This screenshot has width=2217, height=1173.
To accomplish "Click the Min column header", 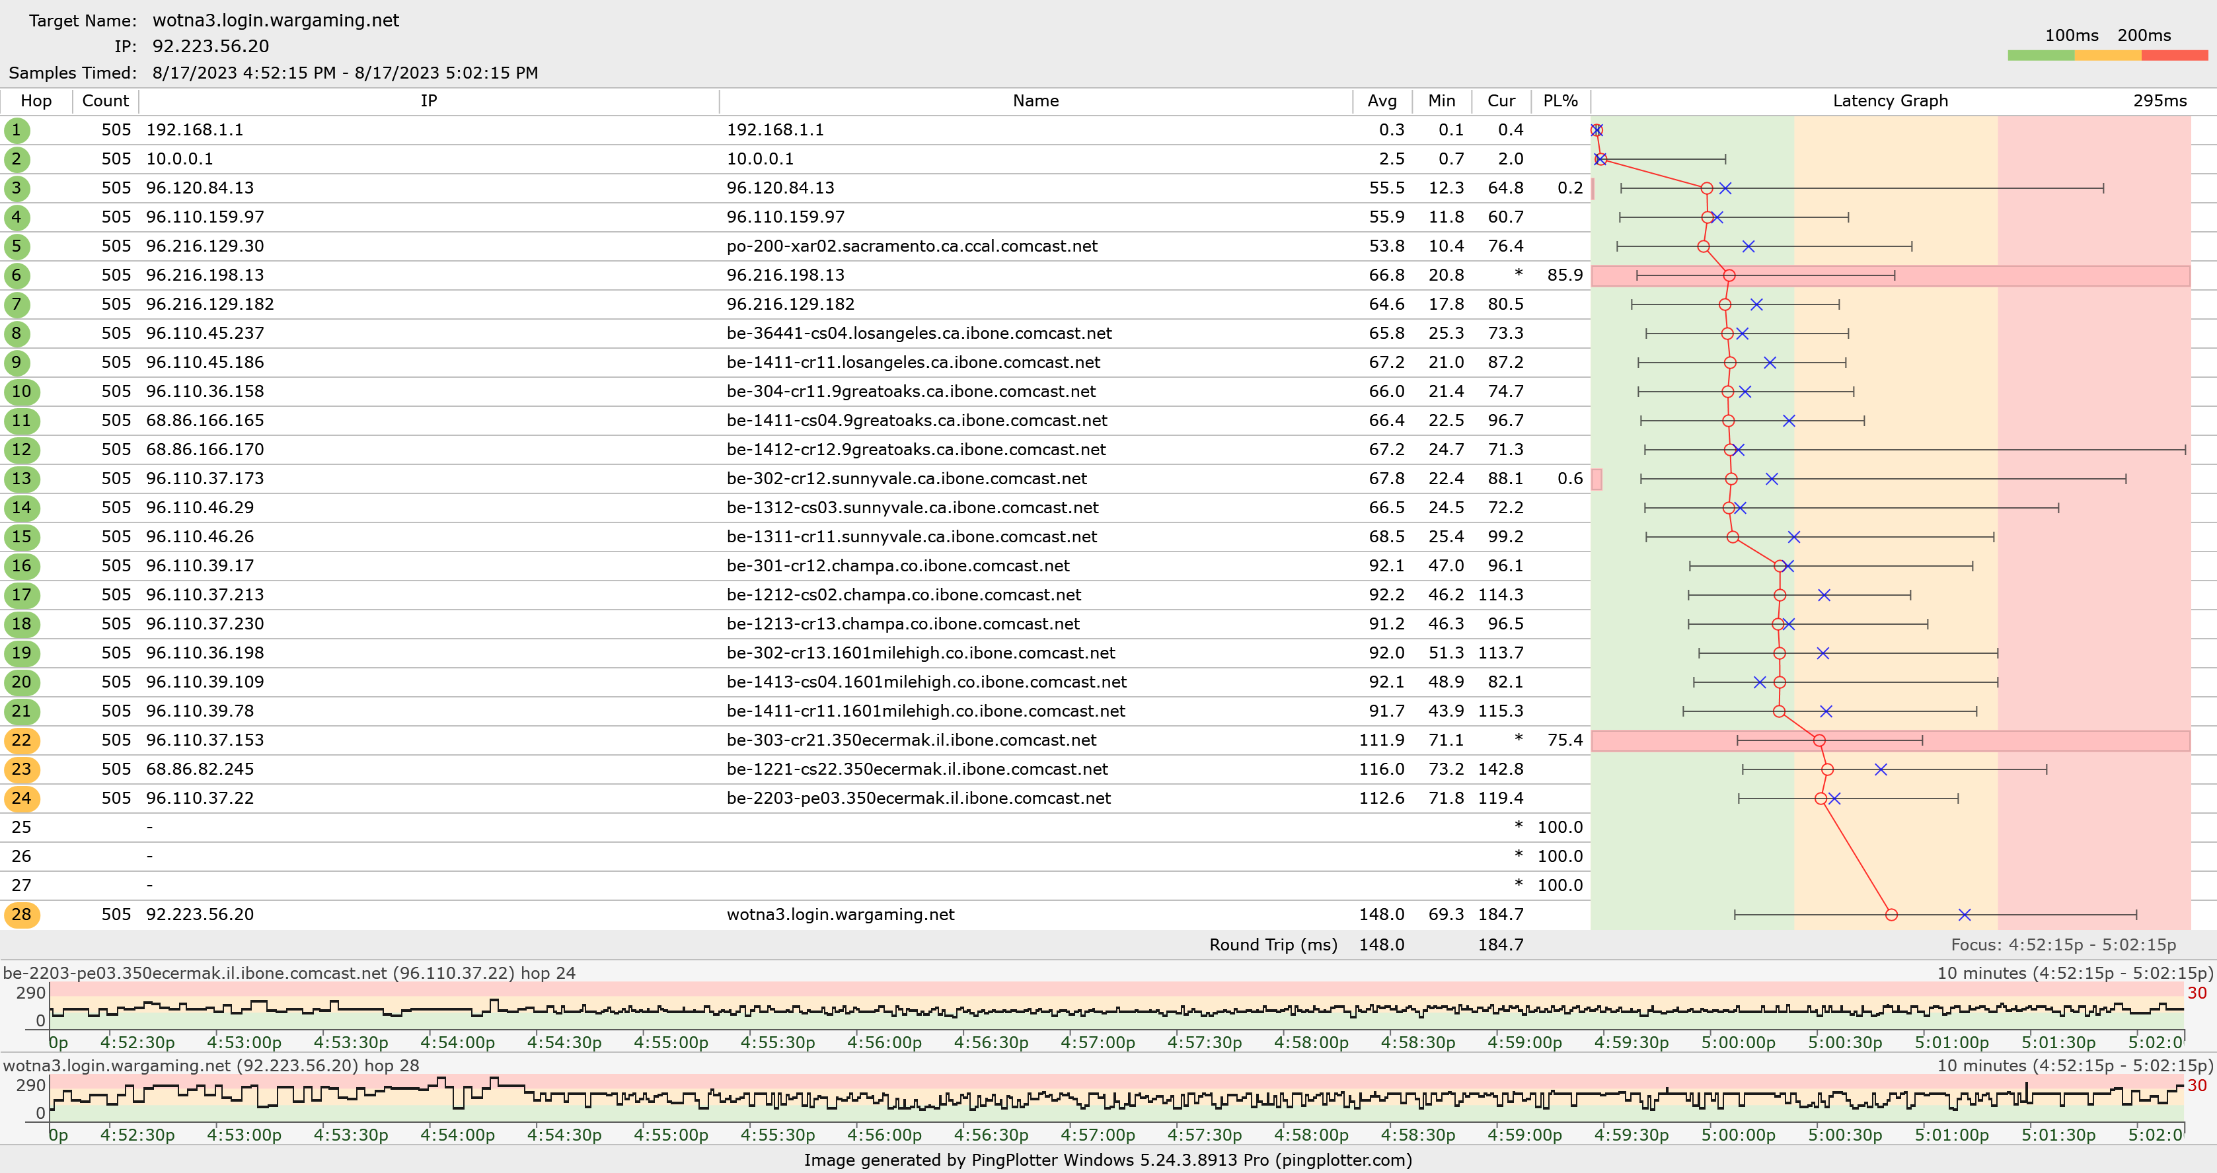I will [x=1442, y=100].
